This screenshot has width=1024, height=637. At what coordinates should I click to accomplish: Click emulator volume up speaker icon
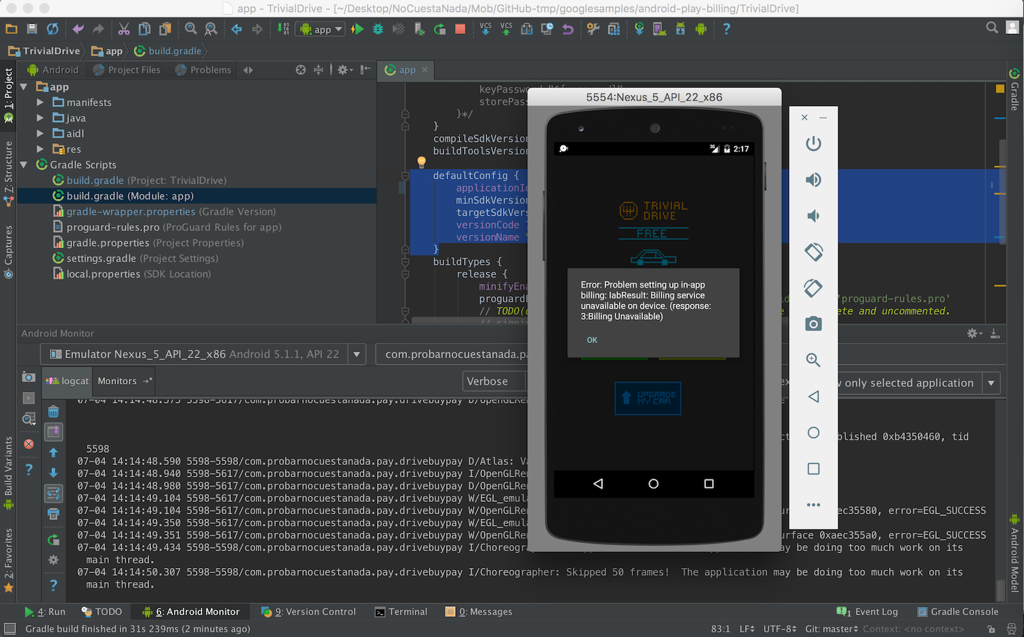tap(813, 180)
